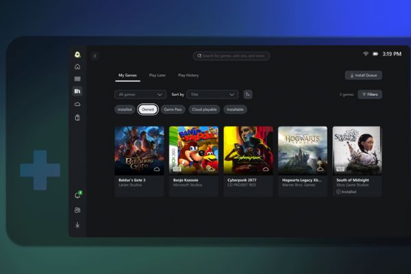Viewport: 411px width, 274px height.
Task: Open the Game Pass sidebar icon
Action: [x=77, y=79]
